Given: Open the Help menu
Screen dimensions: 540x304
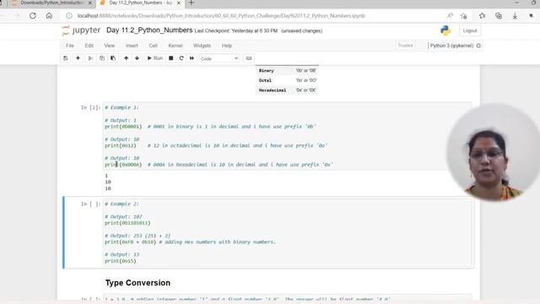Looking at the screenshot, I should [x=227, y=46].
